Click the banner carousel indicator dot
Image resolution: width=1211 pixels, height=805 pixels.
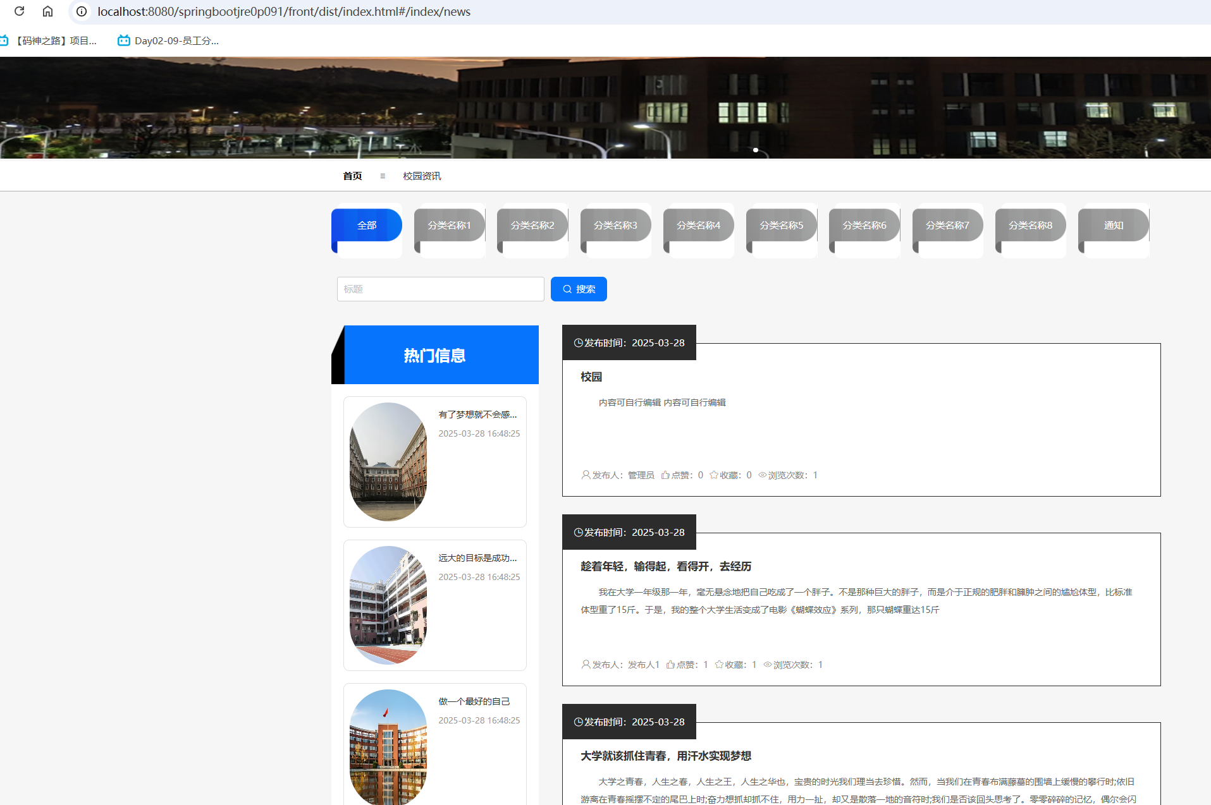(756, 150)
